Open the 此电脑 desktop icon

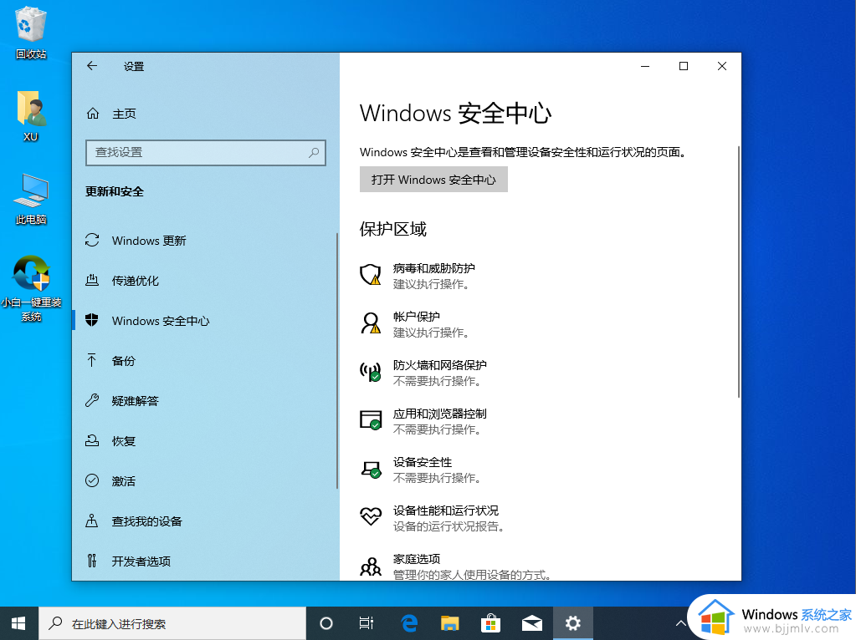coord(31,200)
